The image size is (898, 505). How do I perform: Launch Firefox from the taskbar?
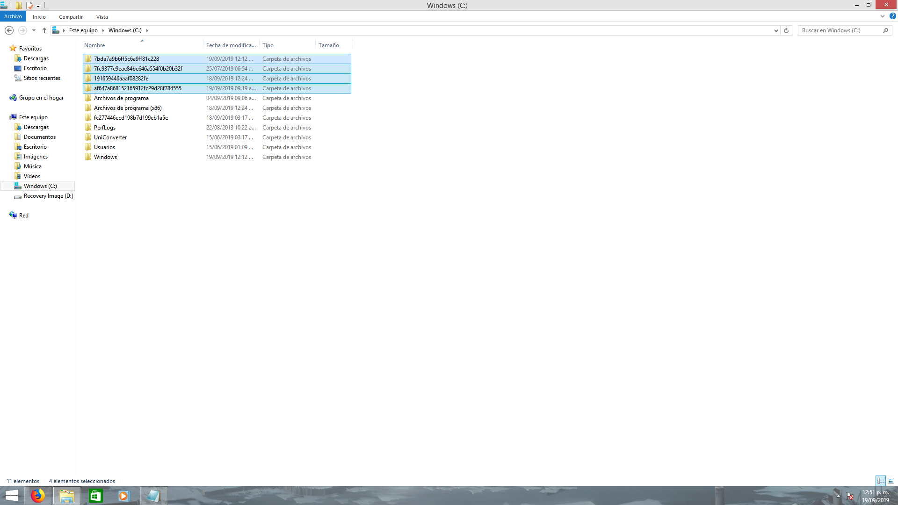tap(38, 496)
